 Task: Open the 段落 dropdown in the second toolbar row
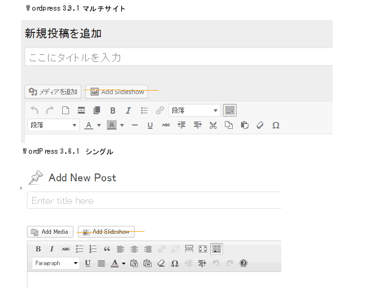click(53, 125)
